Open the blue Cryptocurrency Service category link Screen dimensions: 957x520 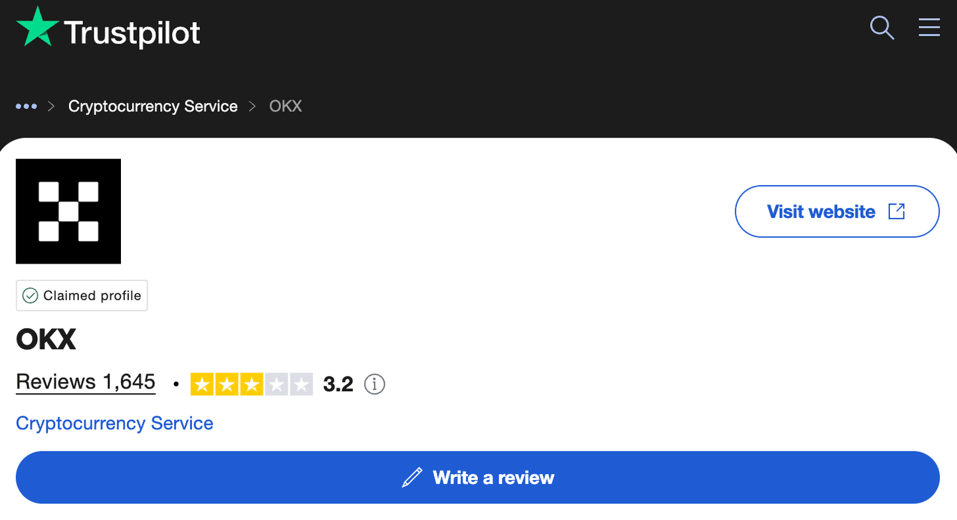[x=114, y=423]
